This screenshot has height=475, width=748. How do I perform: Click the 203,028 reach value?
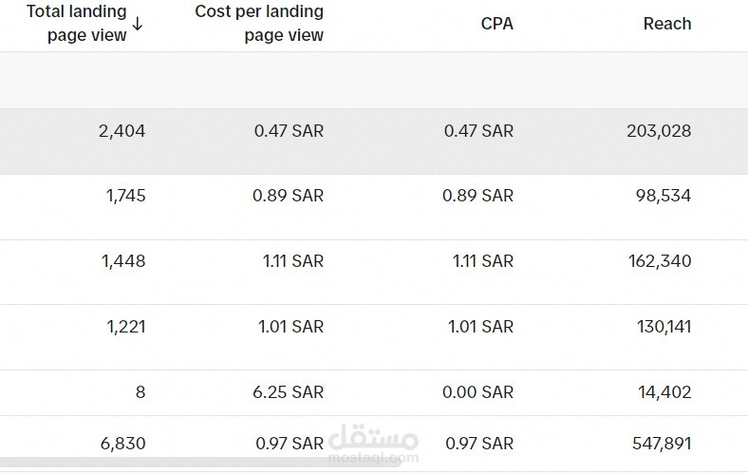(x=658, y=131)
